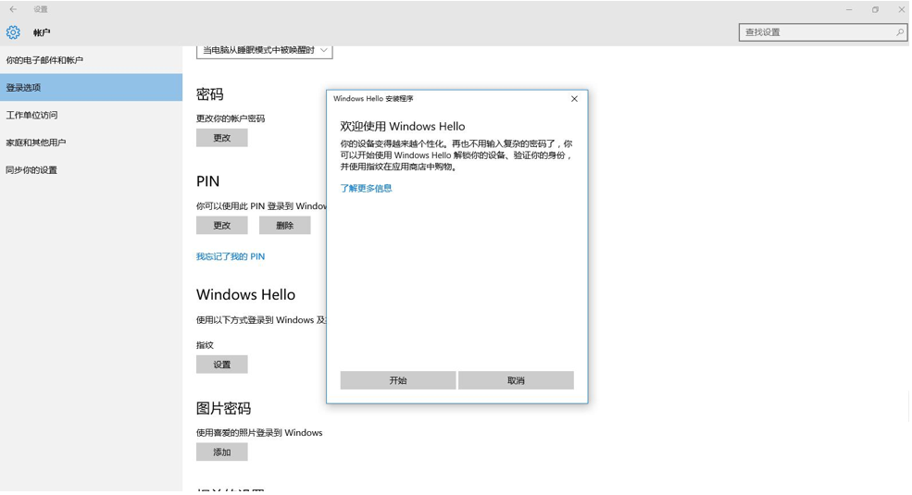Close the Windows Hello setup dialog
Viewport: 912px width, 495px height.
574,99
